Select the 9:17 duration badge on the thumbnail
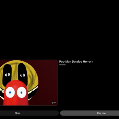The image size is (119, 119). pos(54,103)
